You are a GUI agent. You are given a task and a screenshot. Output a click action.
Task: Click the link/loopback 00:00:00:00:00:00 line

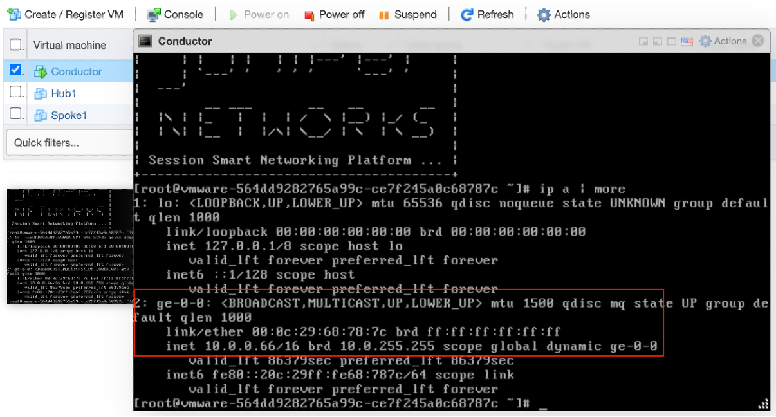click(x=376, y=232)
